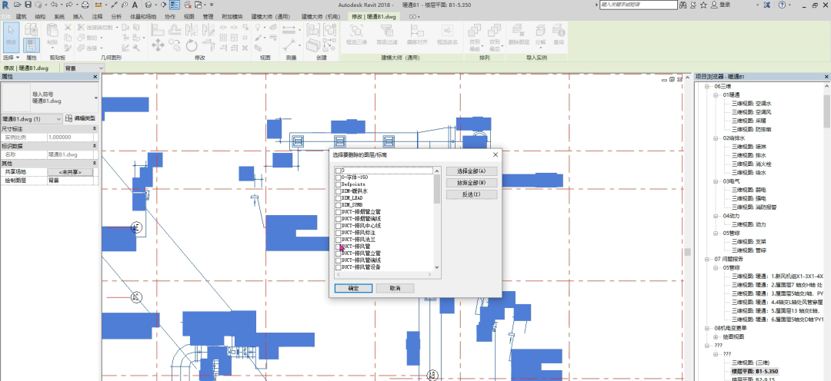The image size is (831, 381).
Task: Click the 确定 button in dialog
Action: pos(353,288)
